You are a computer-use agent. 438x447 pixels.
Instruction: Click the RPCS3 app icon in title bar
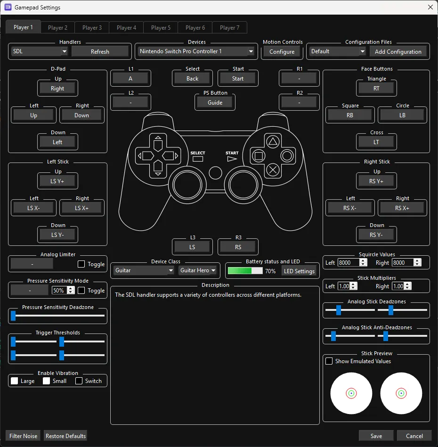8,8
